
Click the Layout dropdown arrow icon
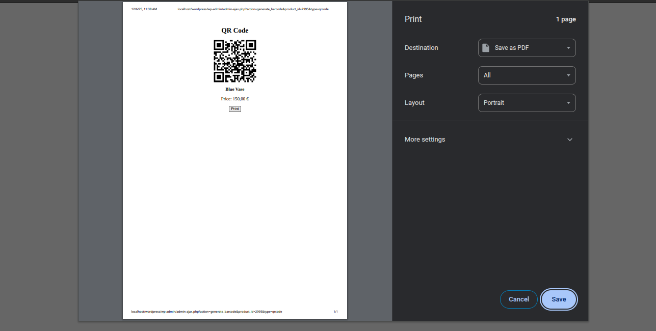pos(568,102)
